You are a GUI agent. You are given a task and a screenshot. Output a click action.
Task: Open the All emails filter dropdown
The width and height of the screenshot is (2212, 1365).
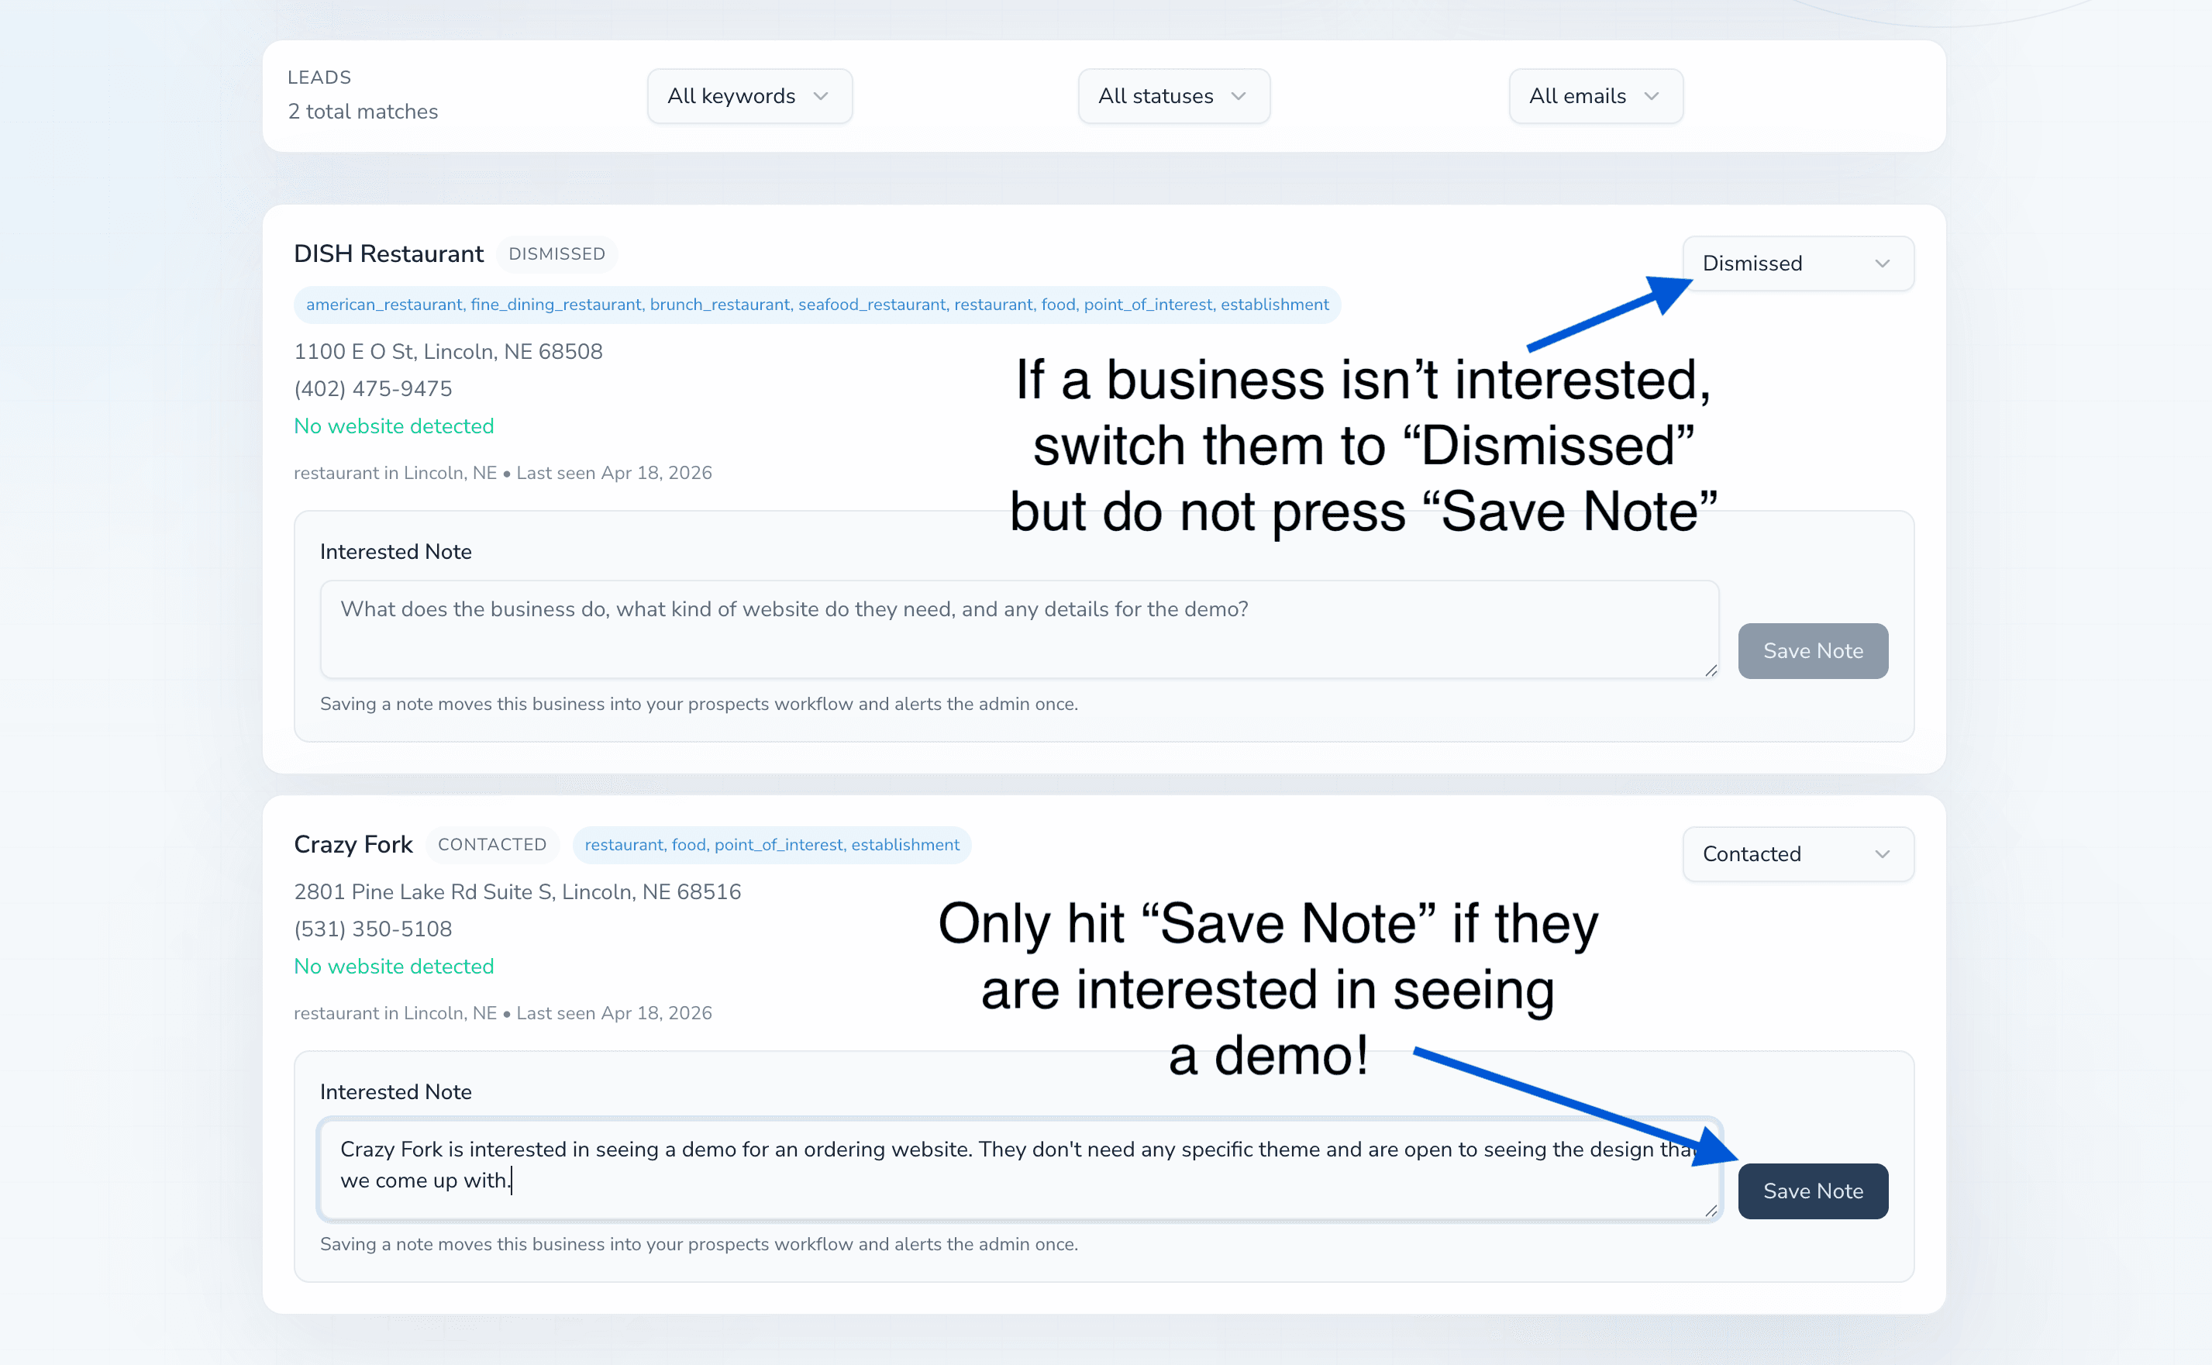[1595, 95]
